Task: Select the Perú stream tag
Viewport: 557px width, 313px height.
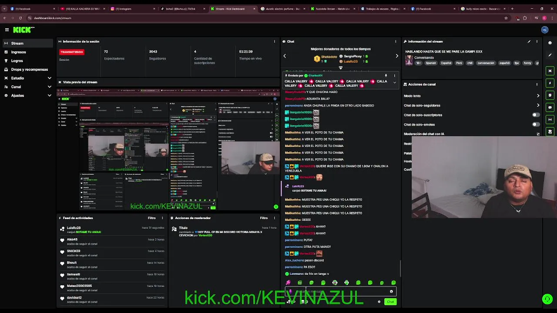Action: click(x=459, y=63)
